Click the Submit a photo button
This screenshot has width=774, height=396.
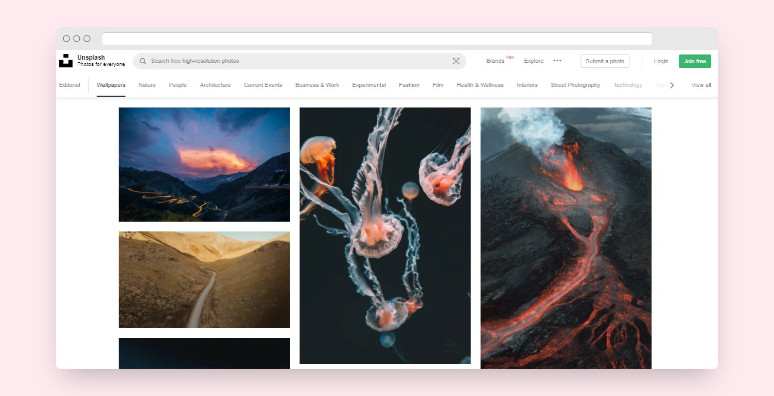click(x=605, y=61)
